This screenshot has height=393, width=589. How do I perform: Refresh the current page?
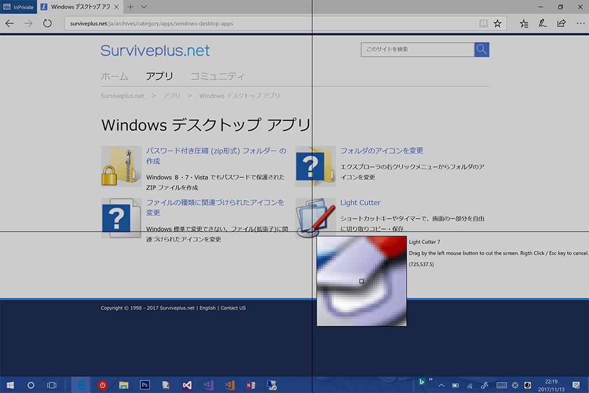coord(47,23)
